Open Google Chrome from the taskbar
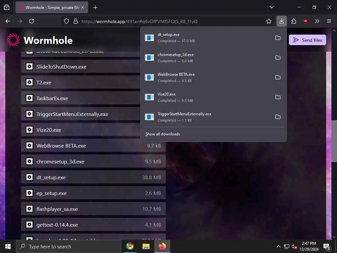The width and height of the screenshot is (337, 253). pos(130,246)
